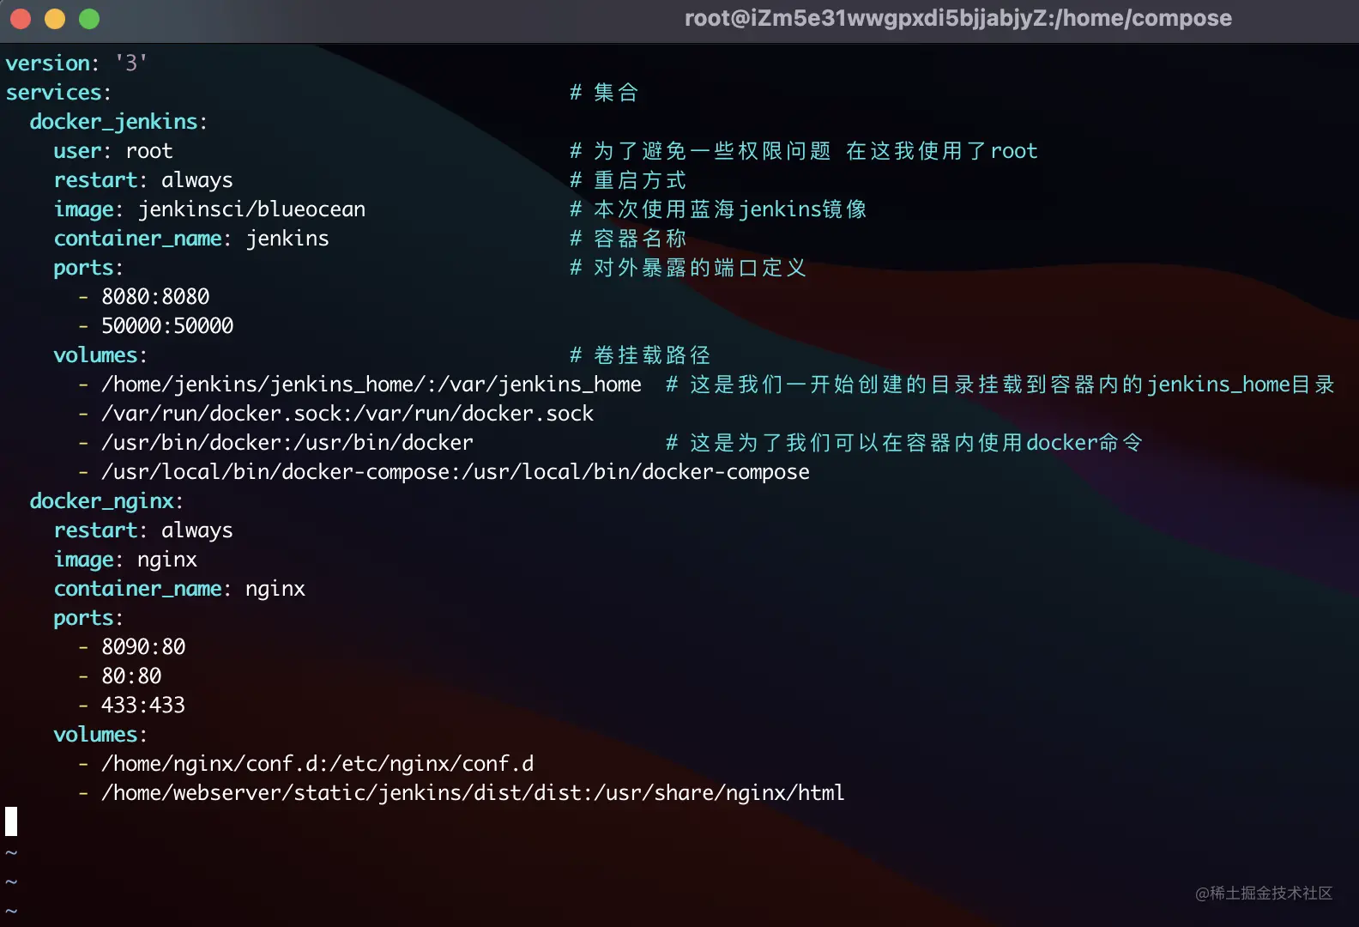Click the "user: root" line

click(113, 151)
